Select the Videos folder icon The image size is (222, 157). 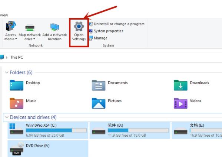coord(180,103)
